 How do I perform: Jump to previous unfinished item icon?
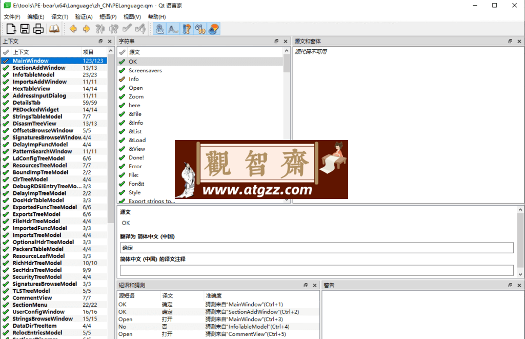[x=100, y=29]
